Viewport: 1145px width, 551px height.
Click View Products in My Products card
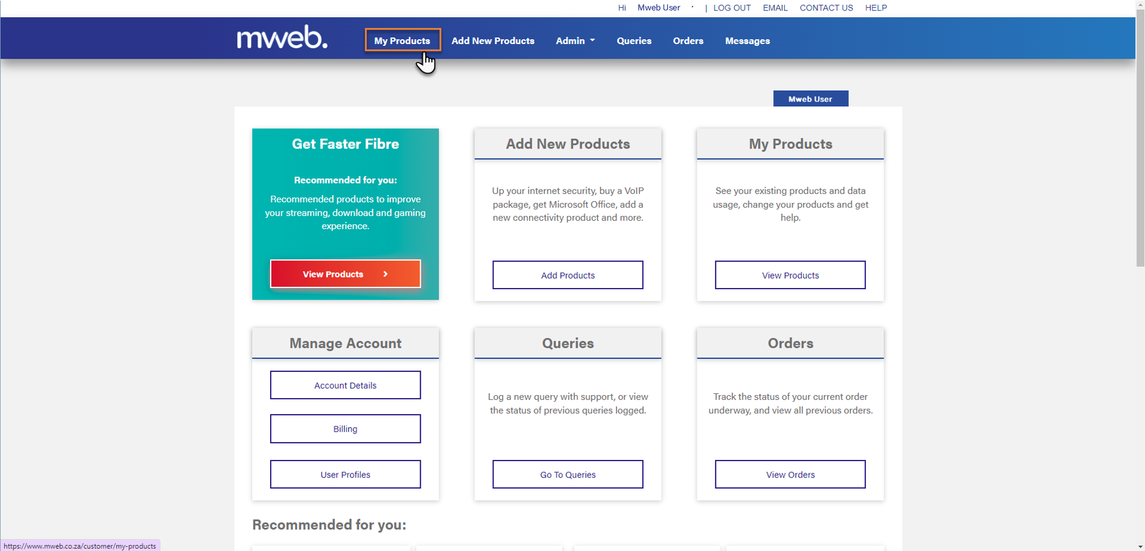coord(790,275)
